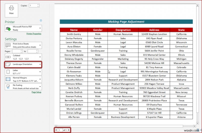Click the preview horizontal scrollbar thumb
Image resolution: width=202 pixels, height=133 pixels.
pyautogui.click(x=127, y=126)
